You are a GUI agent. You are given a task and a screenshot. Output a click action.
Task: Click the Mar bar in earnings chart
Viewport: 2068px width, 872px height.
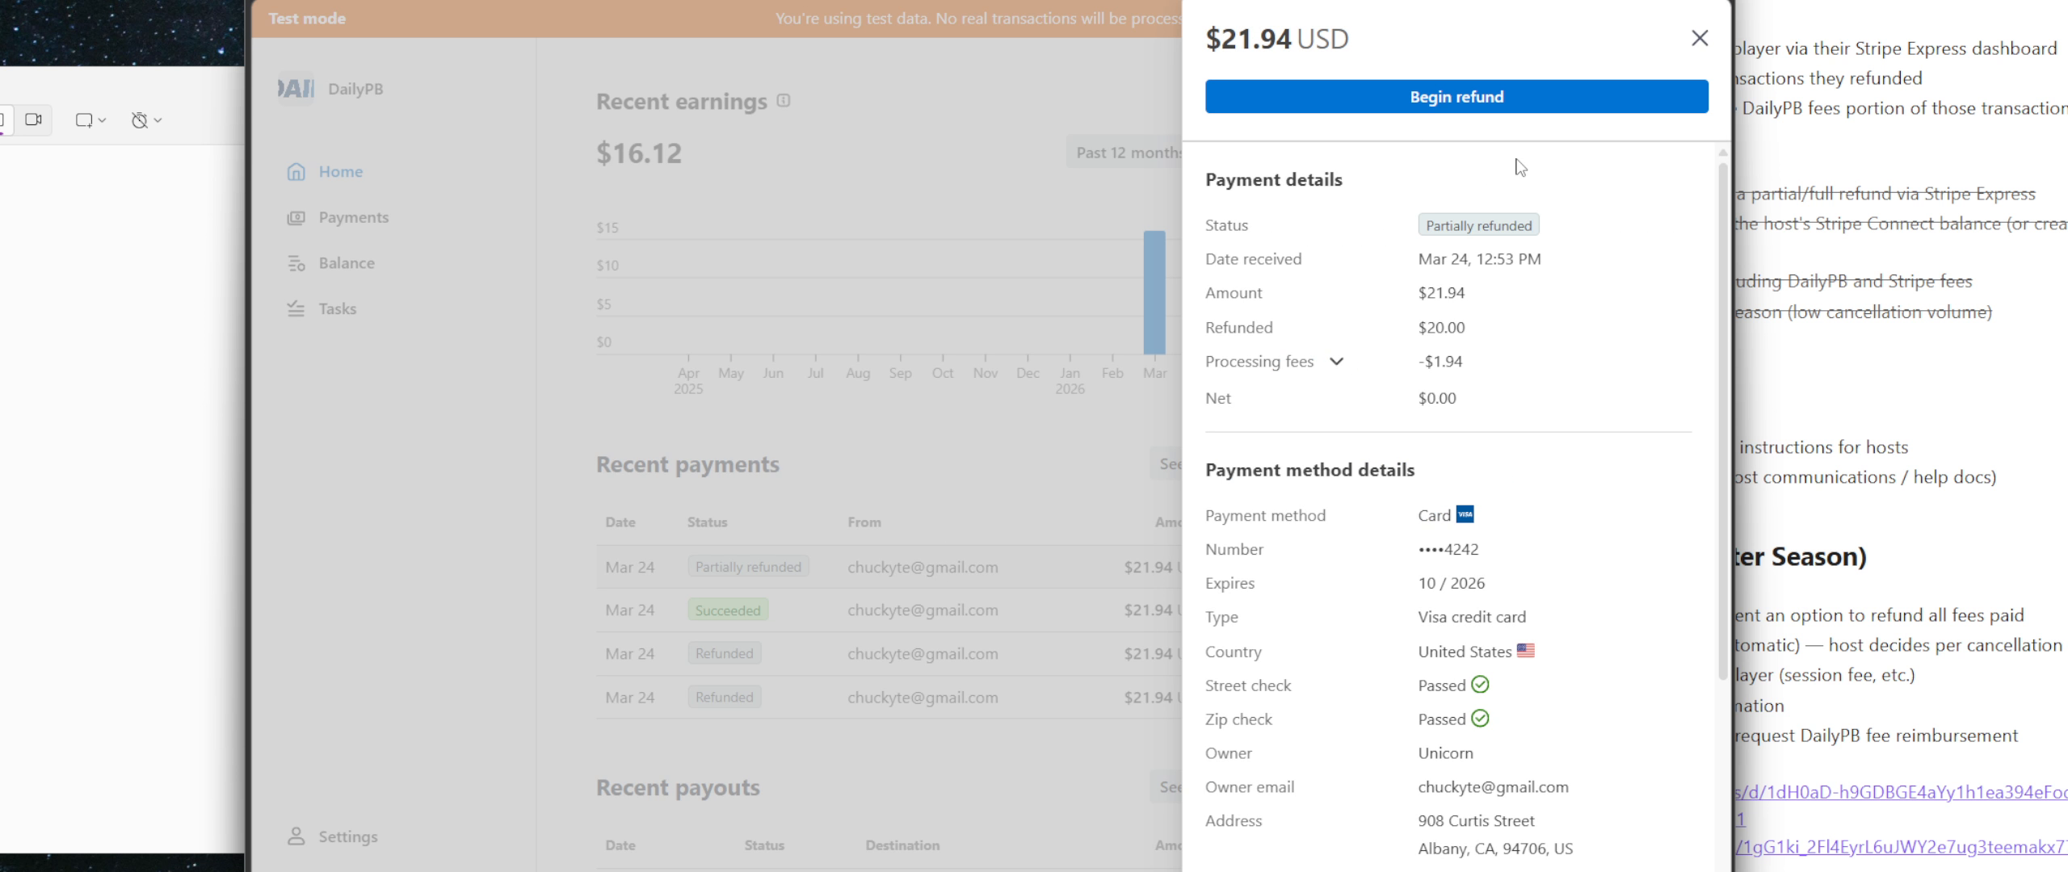(1154, 292)
